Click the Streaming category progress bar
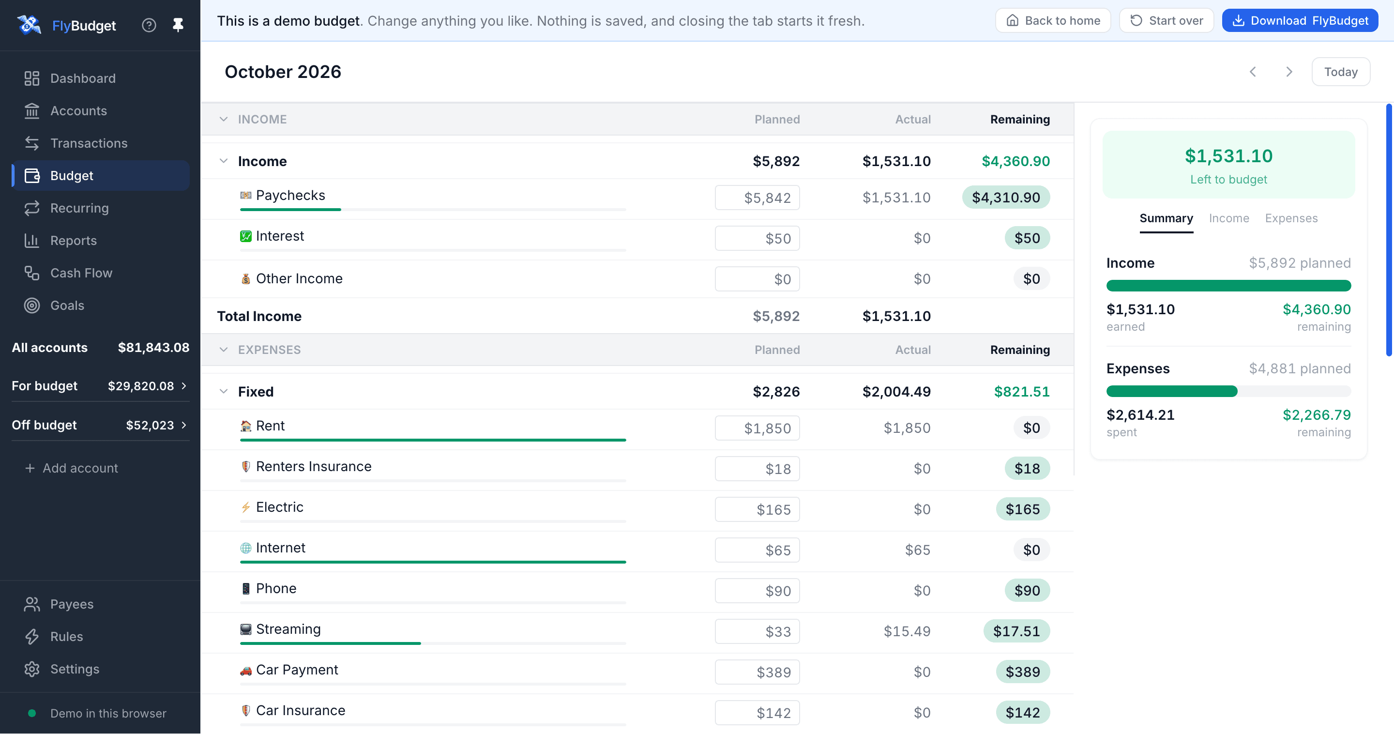The width and height of the screenshot is (1394, 734). point(433,643)
